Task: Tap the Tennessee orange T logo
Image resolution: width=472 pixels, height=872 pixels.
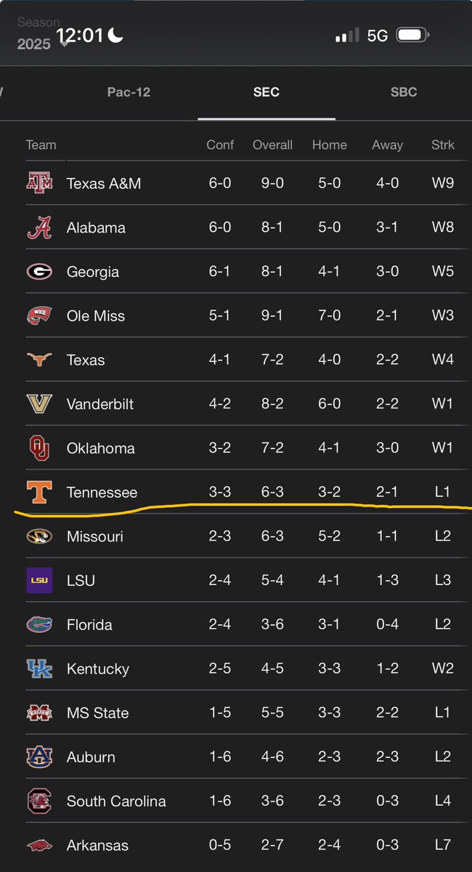Action: tap(39, 492)
